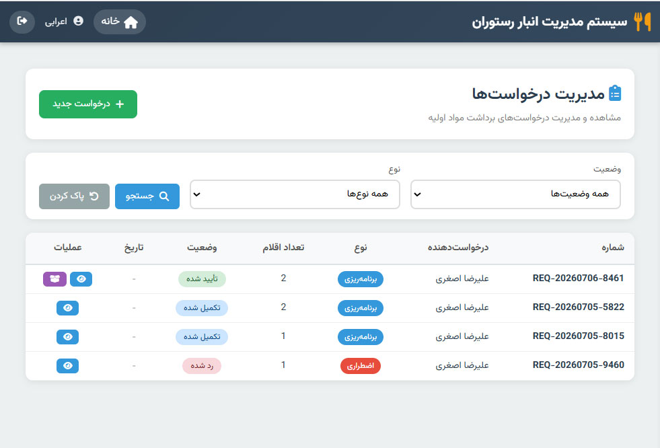660x448 pixels.
Task: Click purple box icon for REQ-20260706-8461
Action: point(54,279)
